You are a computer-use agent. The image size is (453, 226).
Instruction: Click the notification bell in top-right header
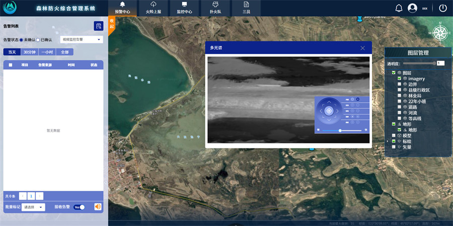pos(399,8)
